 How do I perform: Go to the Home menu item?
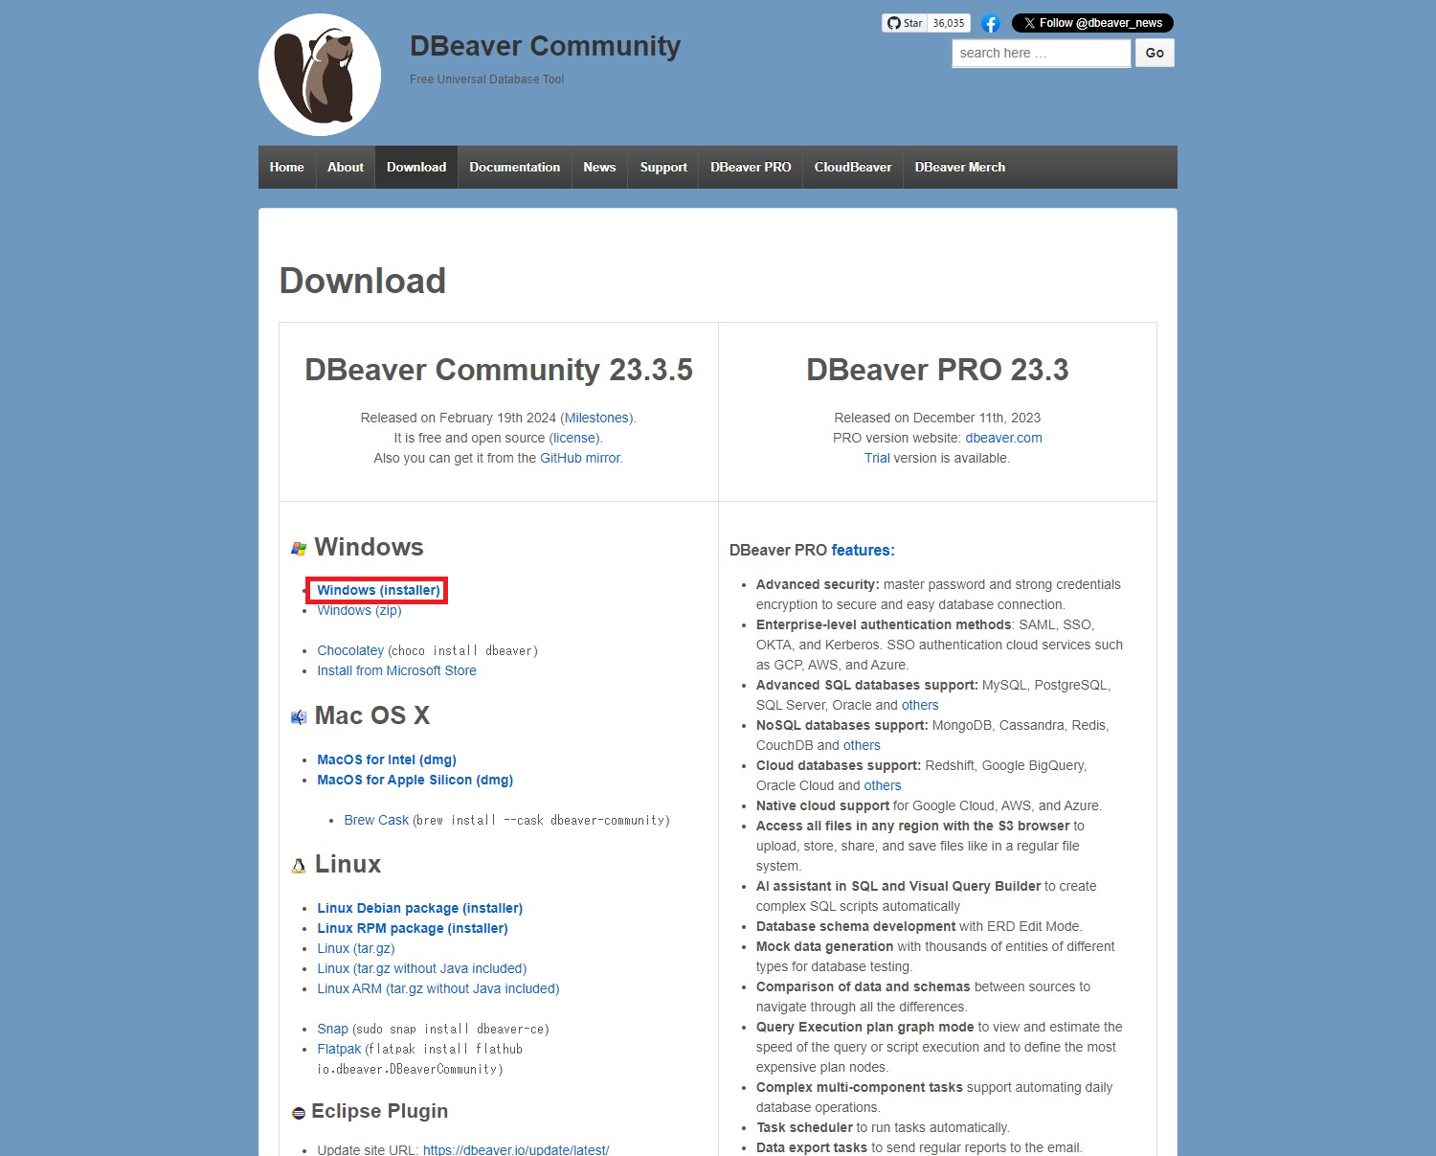[285, 167]
